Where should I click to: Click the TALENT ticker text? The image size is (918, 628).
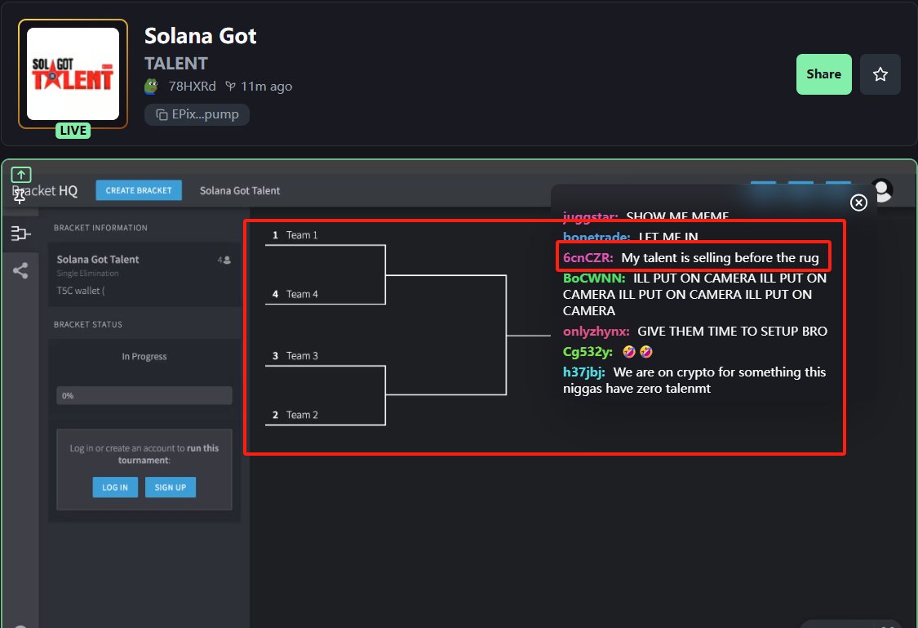coord(176,63)
